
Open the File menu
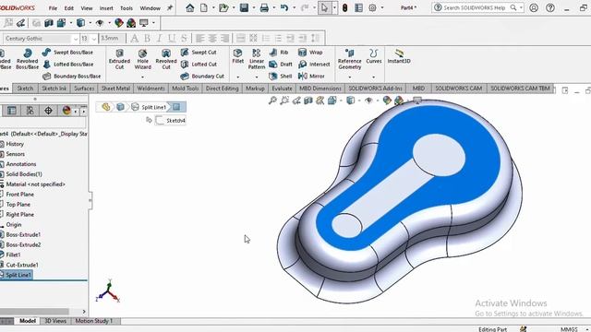[x=53, y=8]
